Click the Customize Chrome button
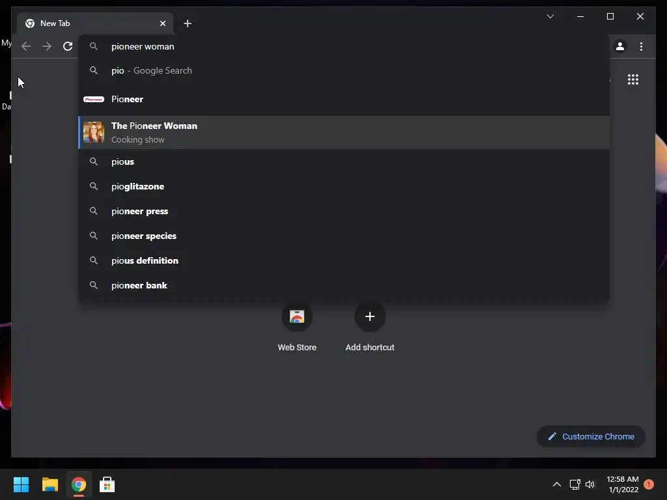 click(591, 436)
